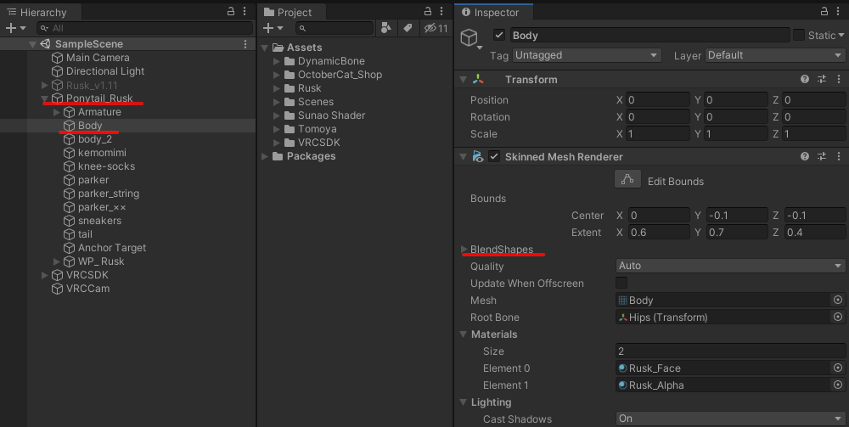Select the Anchor Target object

(112, 248)
